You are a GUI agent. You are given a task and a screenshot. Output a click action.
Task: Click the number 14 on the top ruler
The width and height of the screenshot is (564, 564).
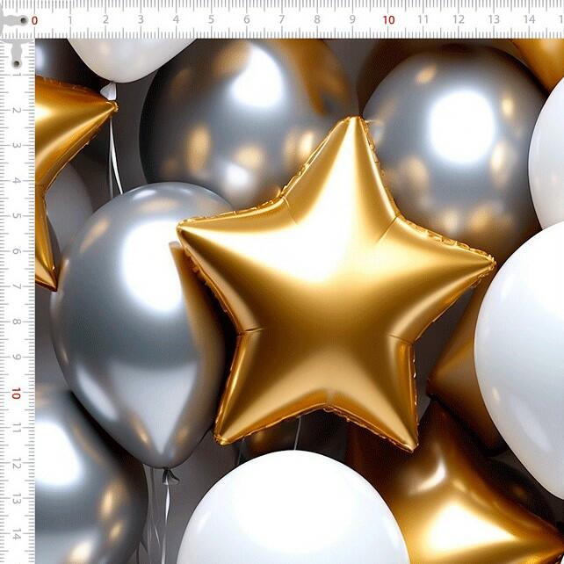click(529, 19)
